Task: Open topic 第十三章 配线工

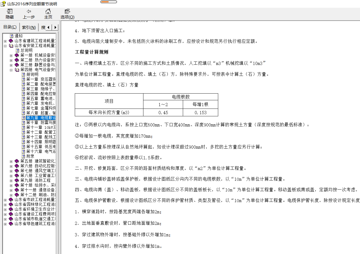Action: (x=41, y=137)
